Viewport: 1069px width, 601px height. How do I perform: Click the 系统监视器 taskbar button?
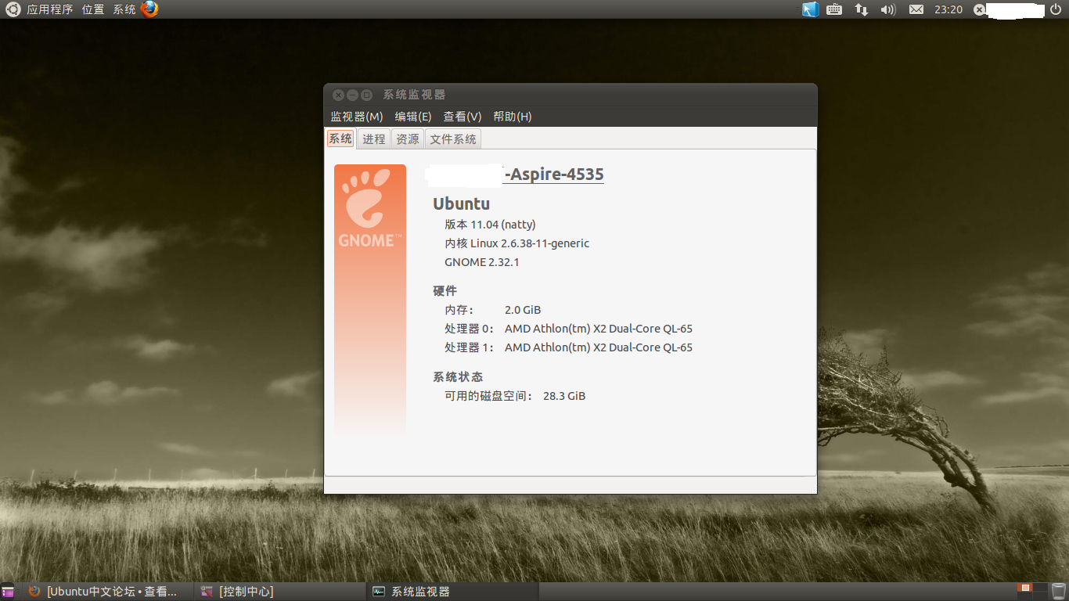(452, 592)
